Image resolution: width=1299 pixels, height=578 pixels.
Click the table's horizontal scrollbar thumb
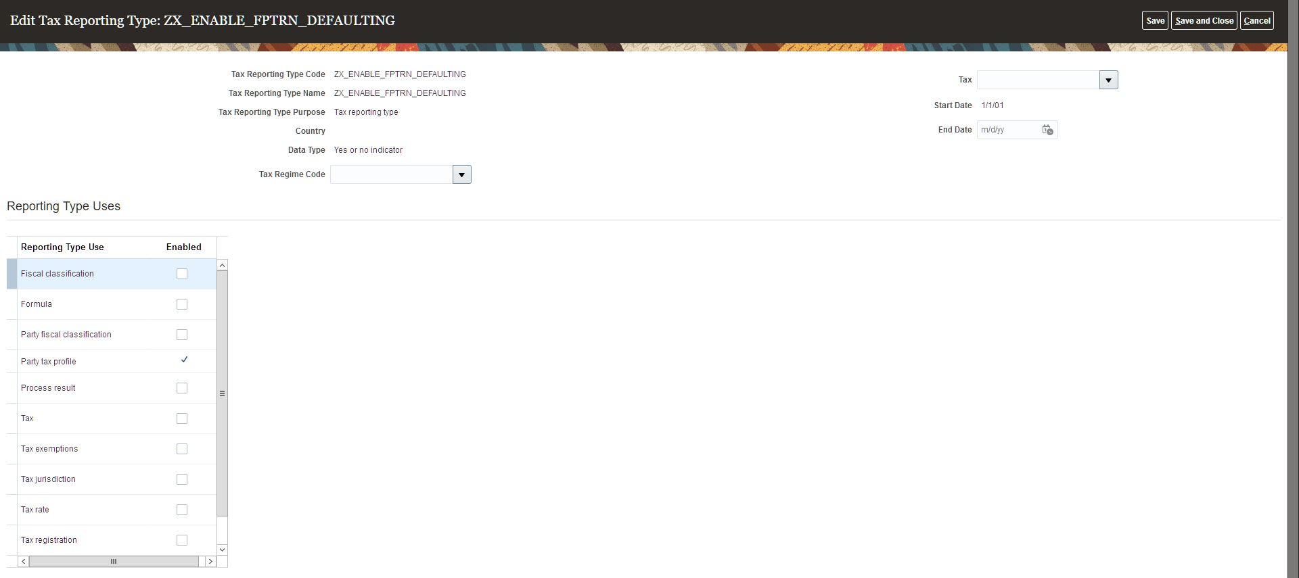114,561
